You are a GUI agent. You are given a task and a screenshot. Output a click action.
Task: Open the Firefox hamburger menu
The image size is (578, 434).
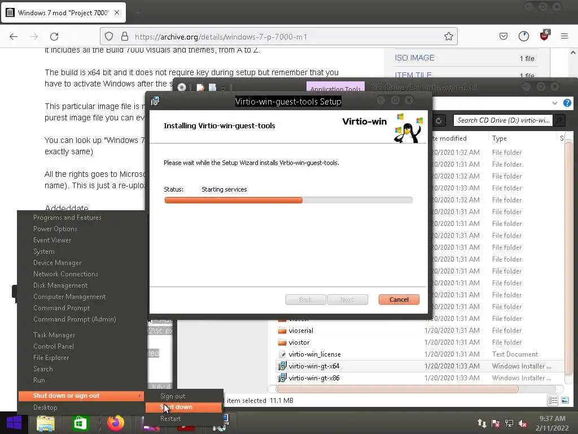pyautogui.click(x=564, y=36)
